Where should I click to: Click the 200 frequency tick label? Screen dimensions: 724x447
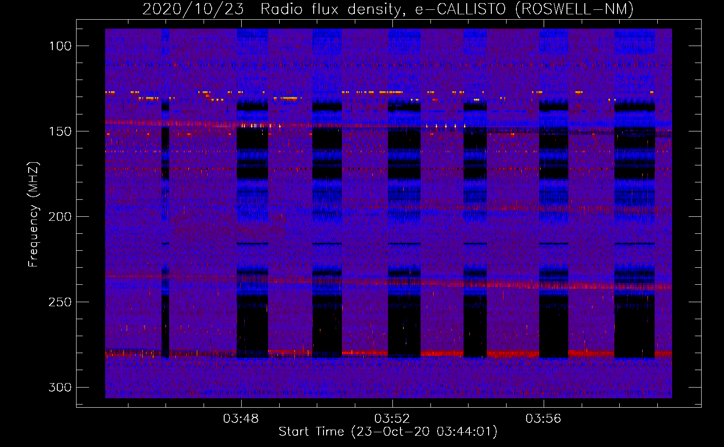point(60,217)
